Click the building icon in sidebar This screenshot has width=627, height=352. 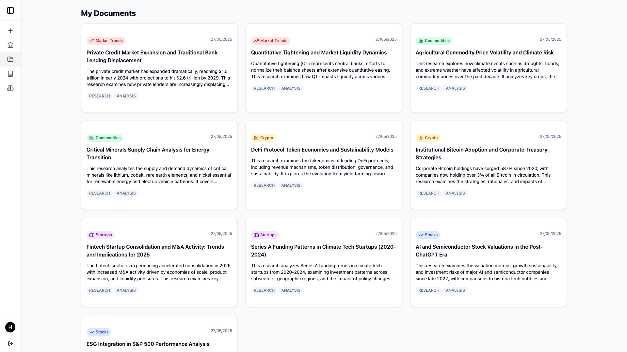pos(10,74)
